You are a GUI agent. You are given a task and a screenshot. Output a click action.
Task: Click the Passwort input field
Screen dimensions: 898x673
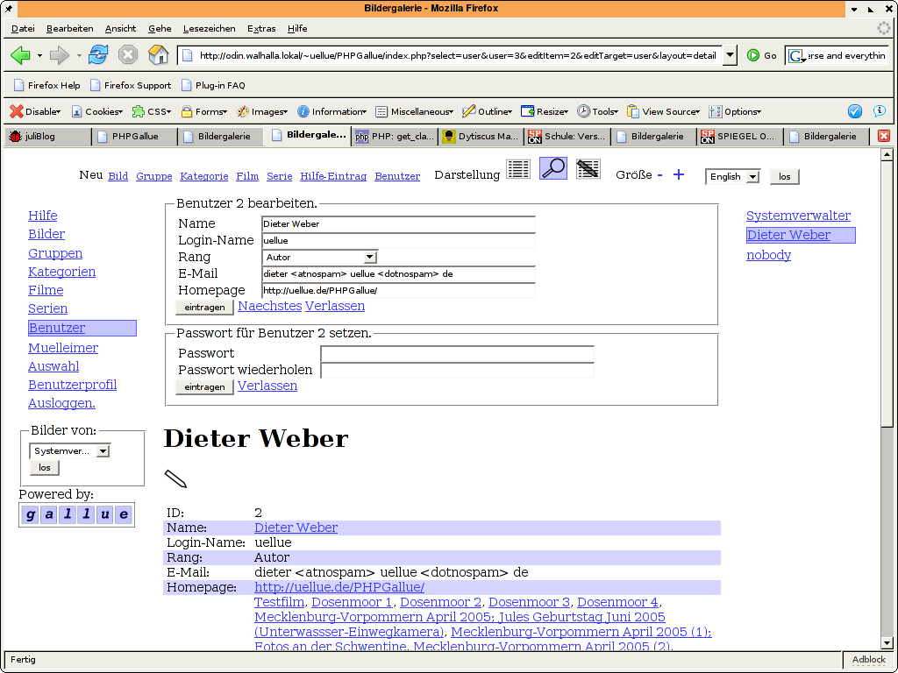[457, 353]
